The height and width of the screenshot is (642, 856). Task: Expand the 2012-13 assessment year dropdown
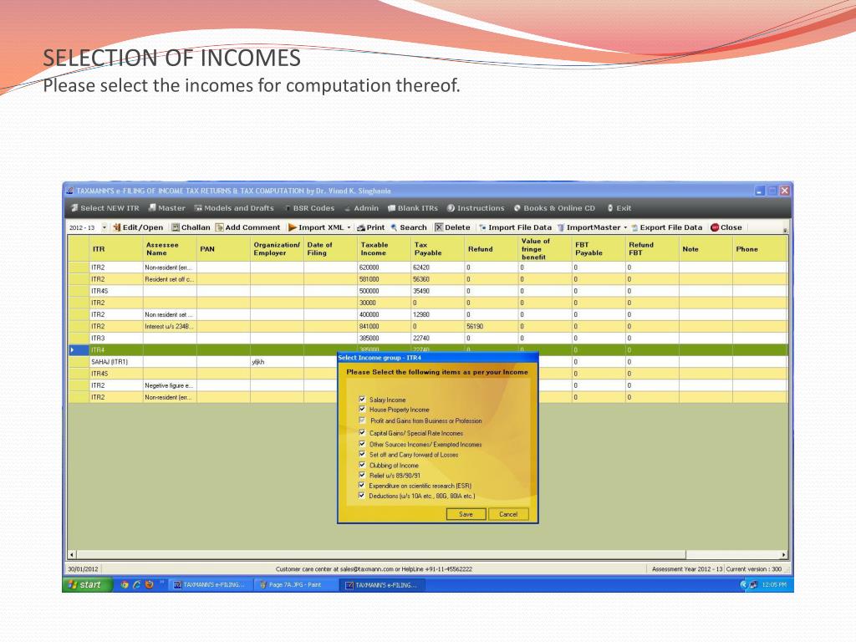(104, 227)
